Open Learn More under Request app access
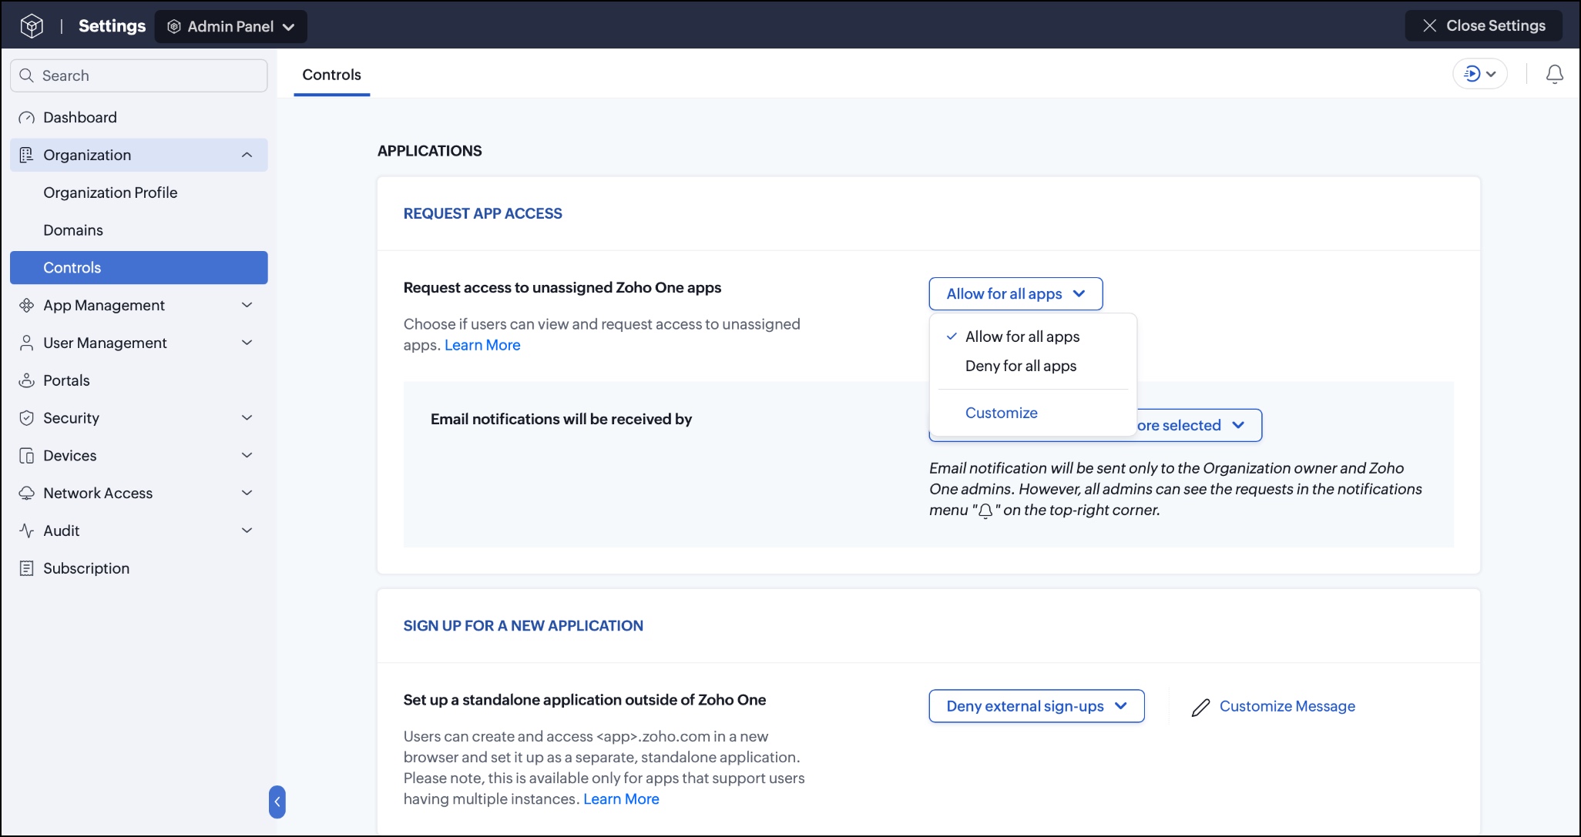 click(482, 345)
